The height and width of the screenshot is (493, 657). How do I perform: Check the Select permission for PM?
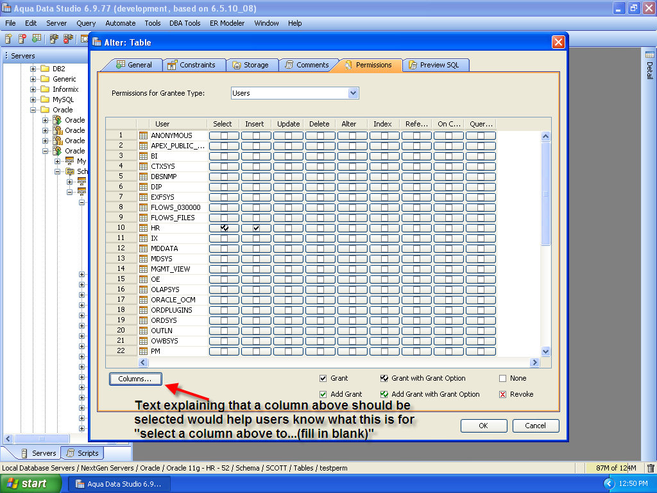tap(224, 351)
